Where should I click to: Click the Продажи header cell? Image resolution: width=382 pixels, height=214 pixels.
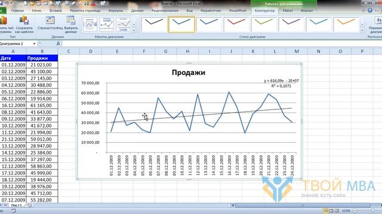coord(42,58)
